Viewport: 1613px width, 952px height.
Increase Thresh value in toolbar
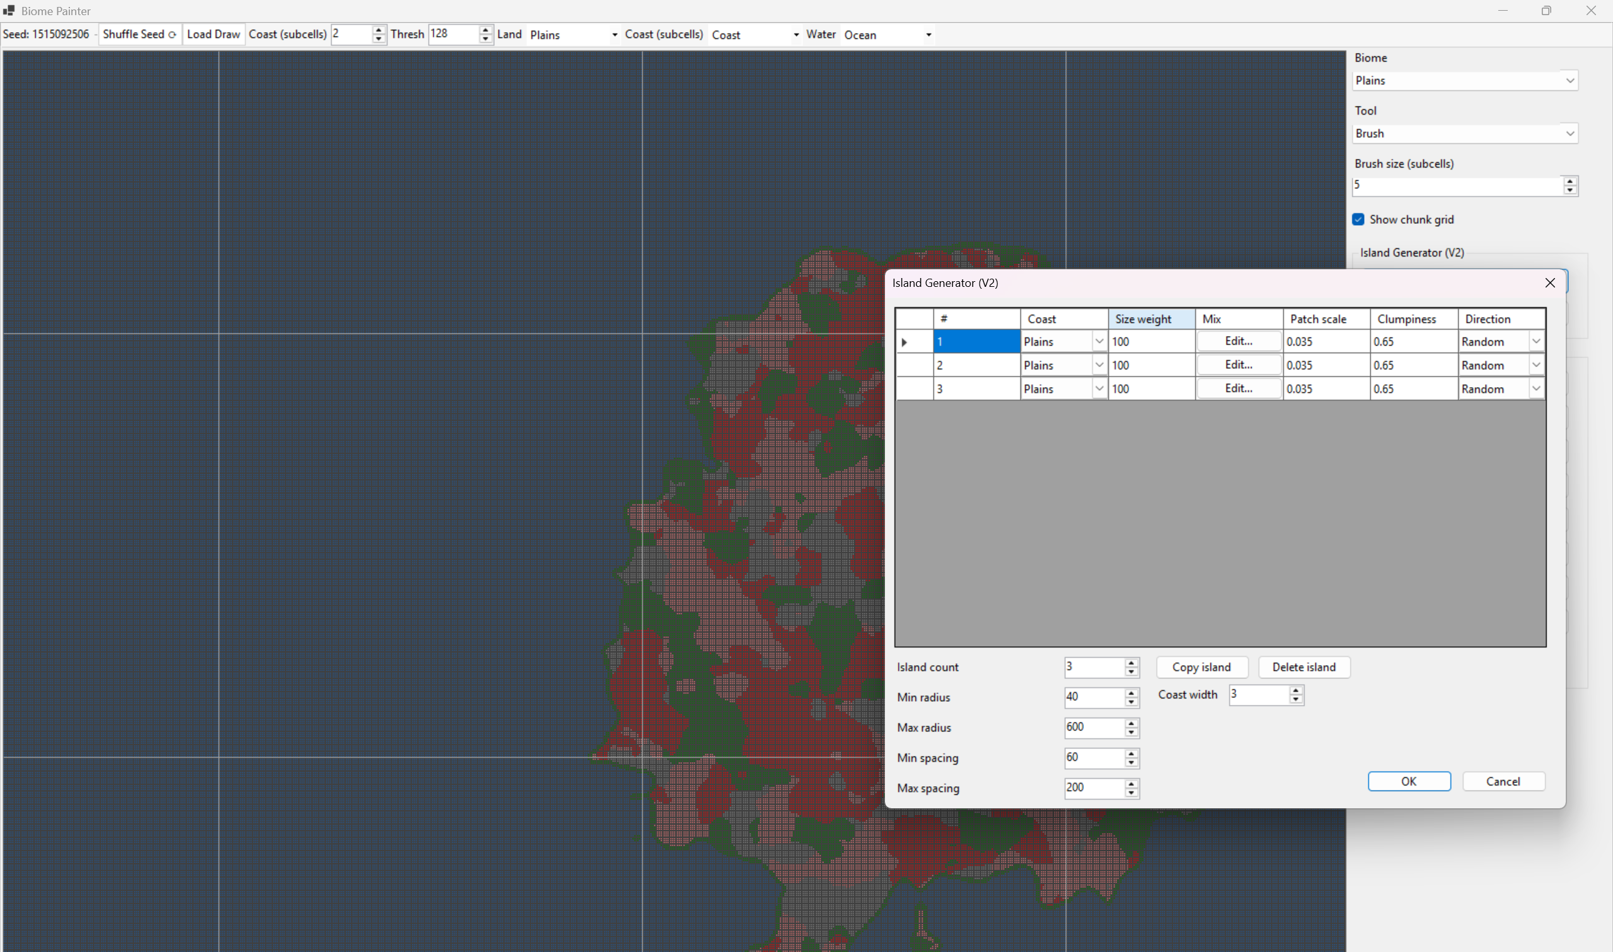[x=485, y=30]
